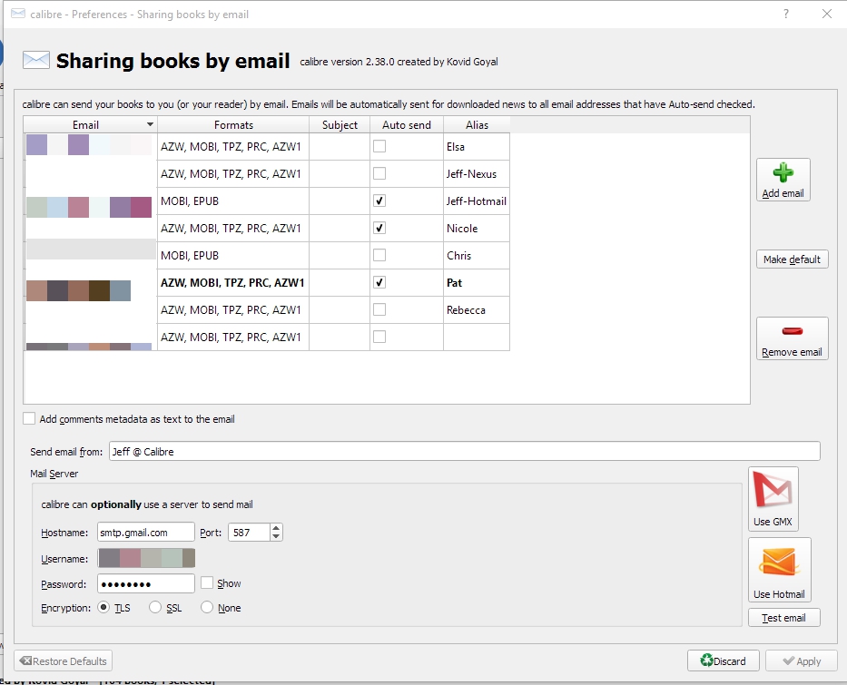The image size is (847, 685).
Task: Click the bold formats cell in Pat's row
Action: point(233,283)
